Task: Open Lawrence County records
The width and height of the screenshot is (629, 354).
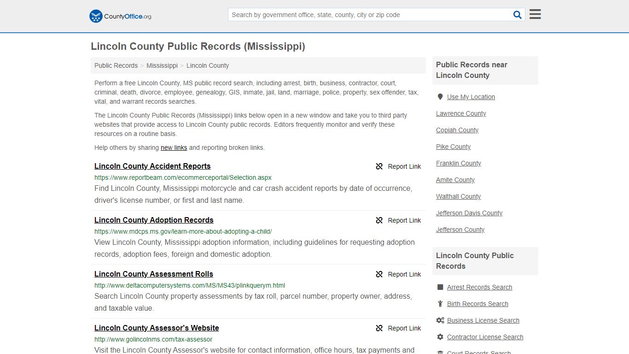Action: [461, 113]
